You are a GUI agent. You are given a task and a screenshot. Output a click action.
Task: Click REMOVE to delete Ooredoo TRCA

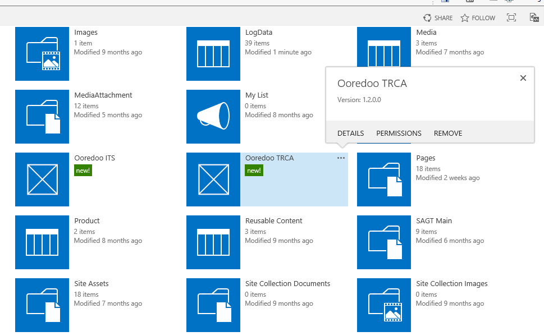coord(447,133)
